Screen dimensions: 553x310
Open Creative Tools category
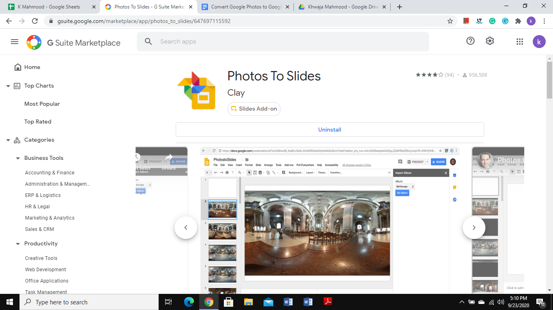pos(41,258)
